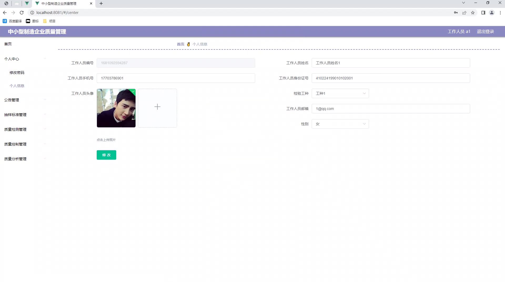The height and width of the screenshot is (282, 505).
Task: Click 首页 breadcrumb link
Action: coord(180,44)
